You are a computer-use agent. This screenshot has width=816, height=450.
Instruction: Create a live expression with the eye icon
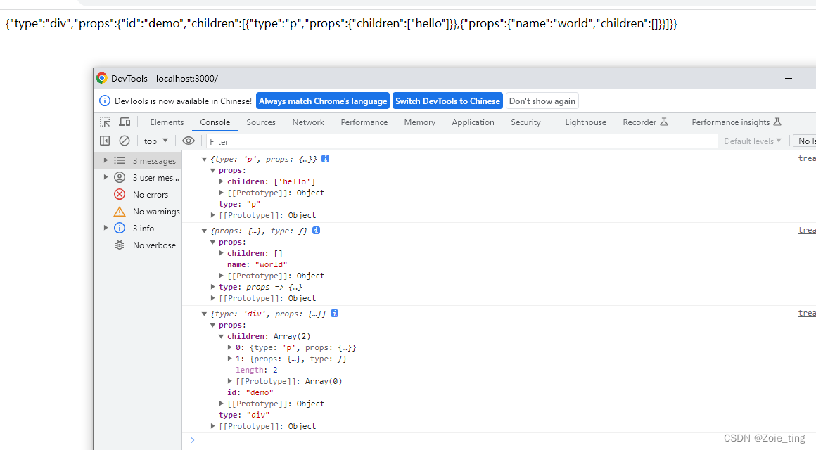(189, 141)
